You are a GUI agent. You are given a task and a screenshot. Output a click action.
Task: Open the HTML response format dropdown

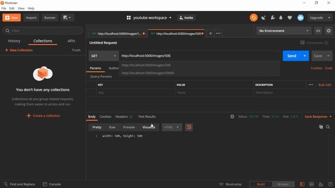[172, 127]
